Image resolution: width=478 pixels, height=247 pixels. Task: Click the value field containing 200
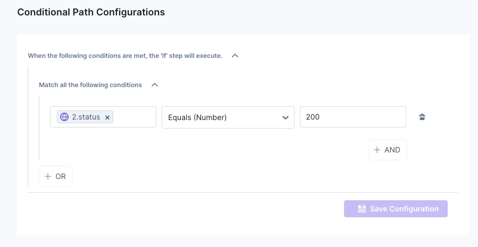click(x=353, y=117)
